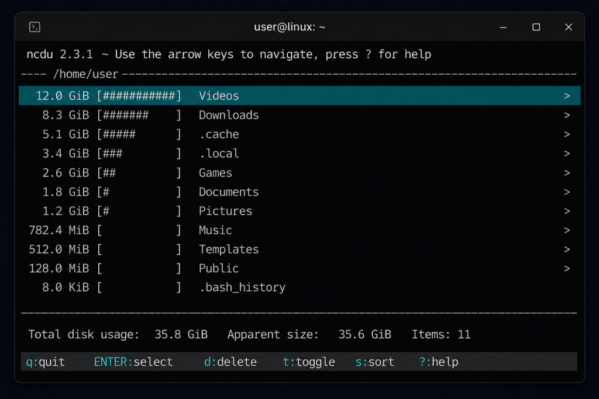This screenshot has height=399, width=599.
Task: Expand Music using its right arrow
Action: (x=567, y=230)
